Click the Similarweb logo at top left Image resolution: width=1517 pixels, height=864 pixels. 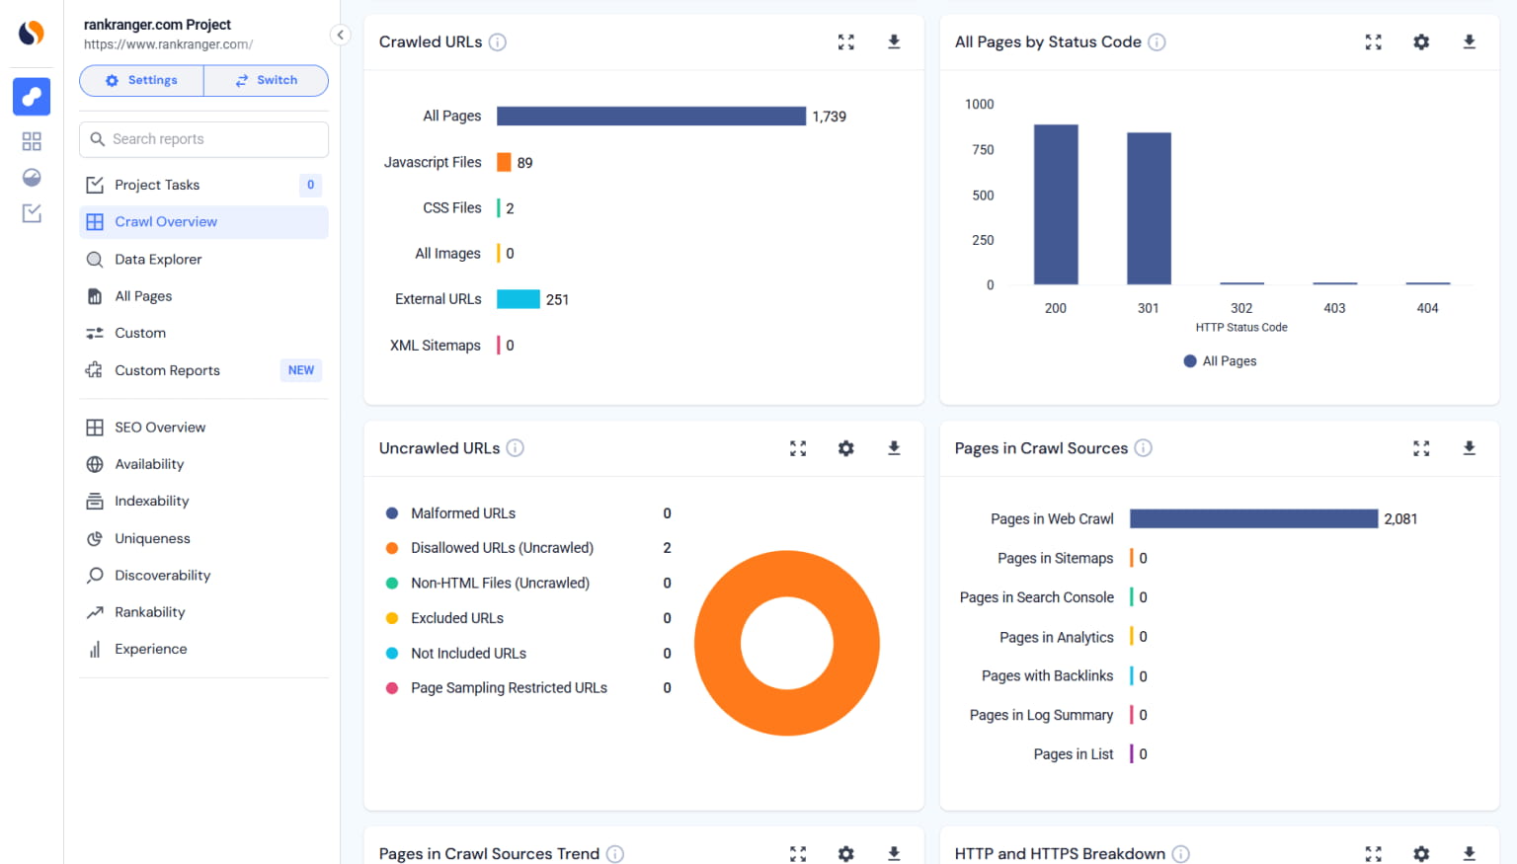click(x=31, y=32)
